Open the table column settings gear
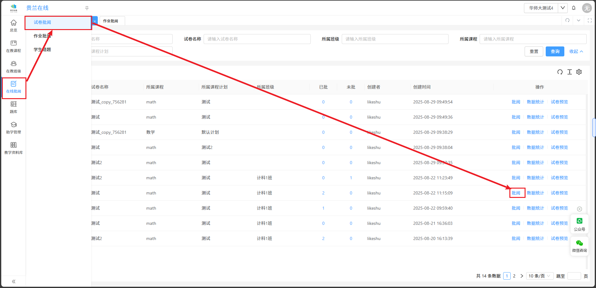Viewport: 596px width, 288px height. [579, 72]
